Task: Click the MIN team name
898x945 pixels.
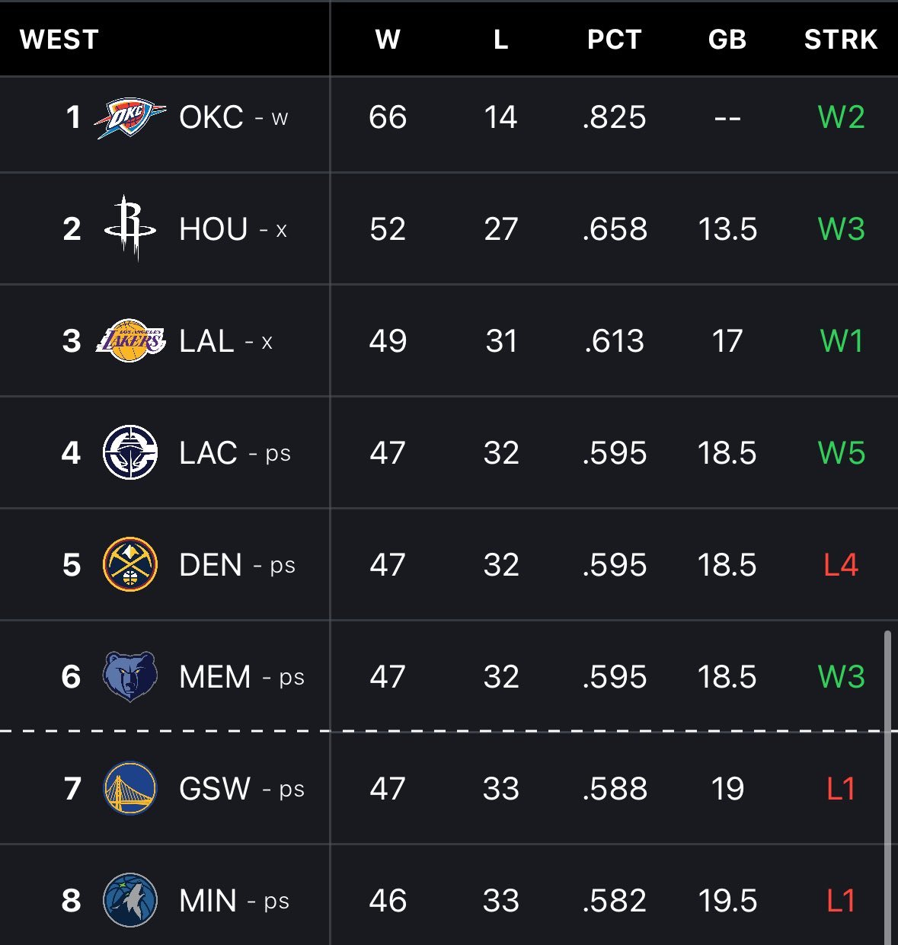Action: point(208,901)
